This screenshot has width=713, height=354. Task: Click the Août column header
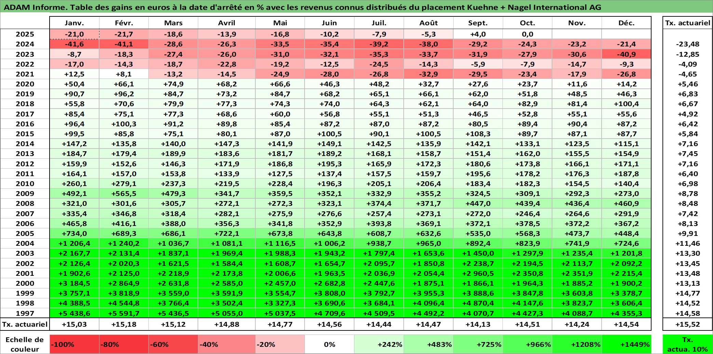(x=429, y=23)
